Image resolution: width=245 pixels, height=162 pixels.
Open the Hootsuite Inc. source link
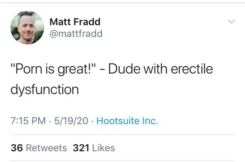[x=127, y=121]
